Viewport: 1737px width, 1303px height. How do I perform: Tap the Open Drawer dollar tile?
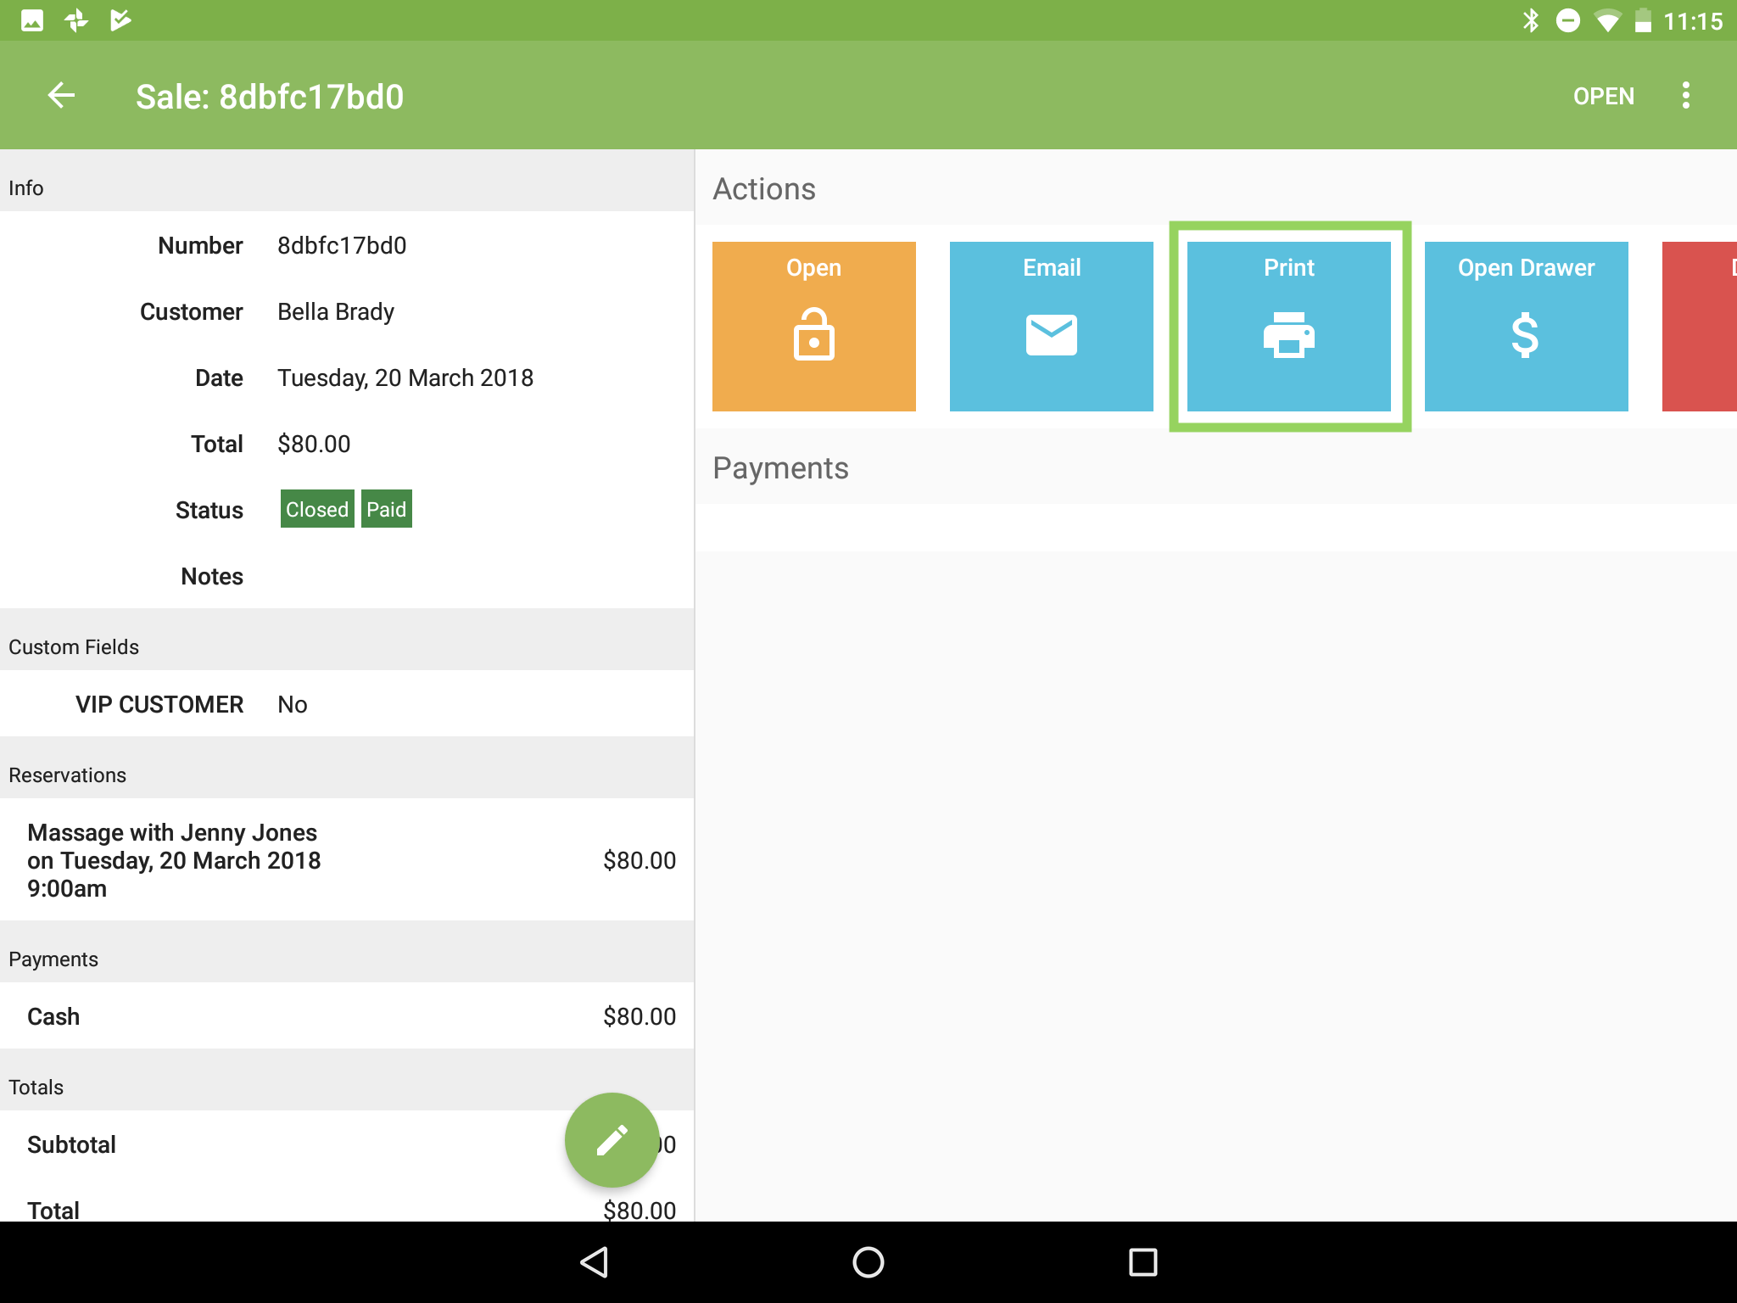1526,327
